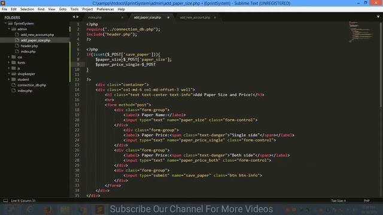The image size is (383, 215).
Task: Close the add_new_account.php editor tab
Action: pyautogui.click(x=215, y=17)
